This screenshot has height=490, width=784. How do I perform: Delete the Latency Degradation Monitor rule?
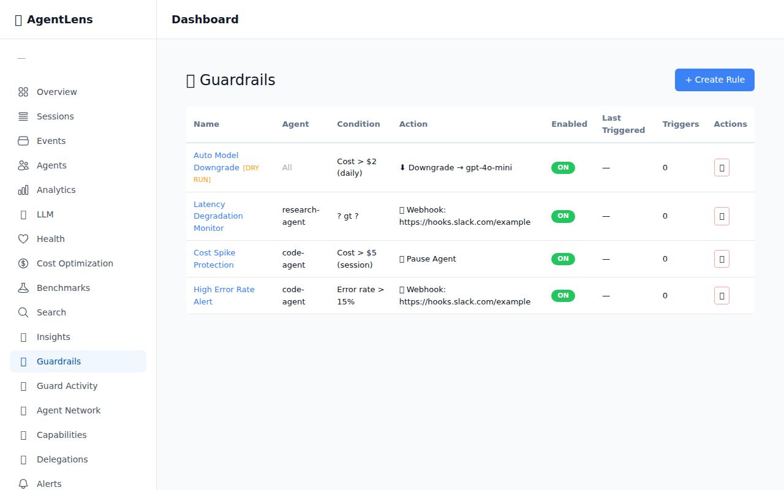[722, 216]
